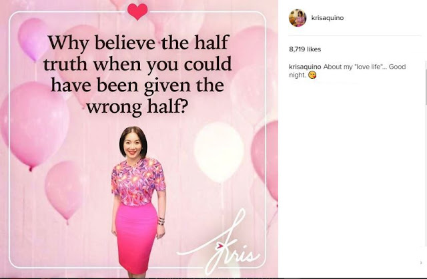This screenshot has height=279, width=427.
Task: Click the dark pink balloon at image right edge
Action: click(x=265, y=160)
